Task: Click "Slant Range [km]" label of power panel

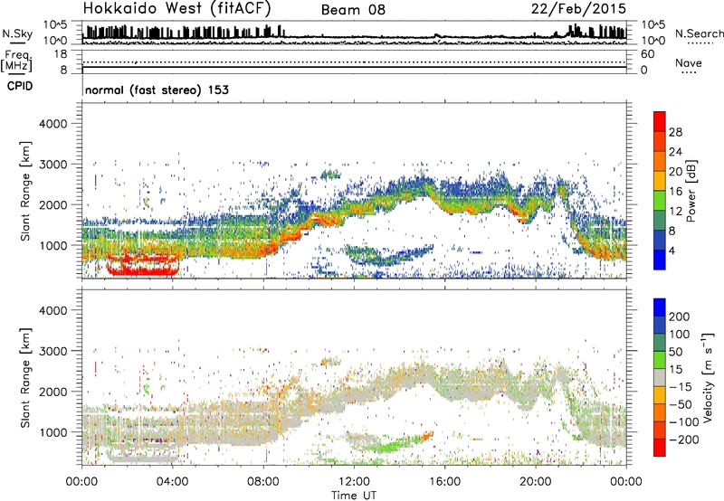Action: (25, 191)
